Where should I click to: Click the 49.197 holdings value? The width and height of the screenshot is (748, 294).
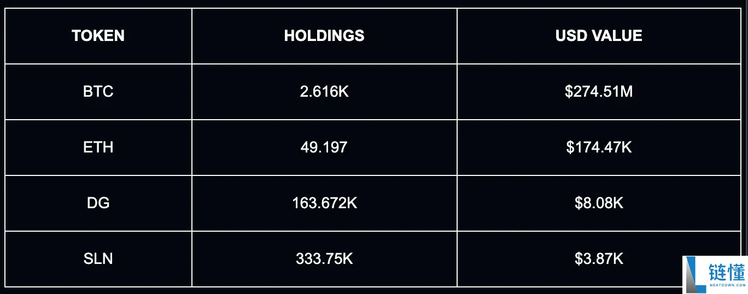324,148
